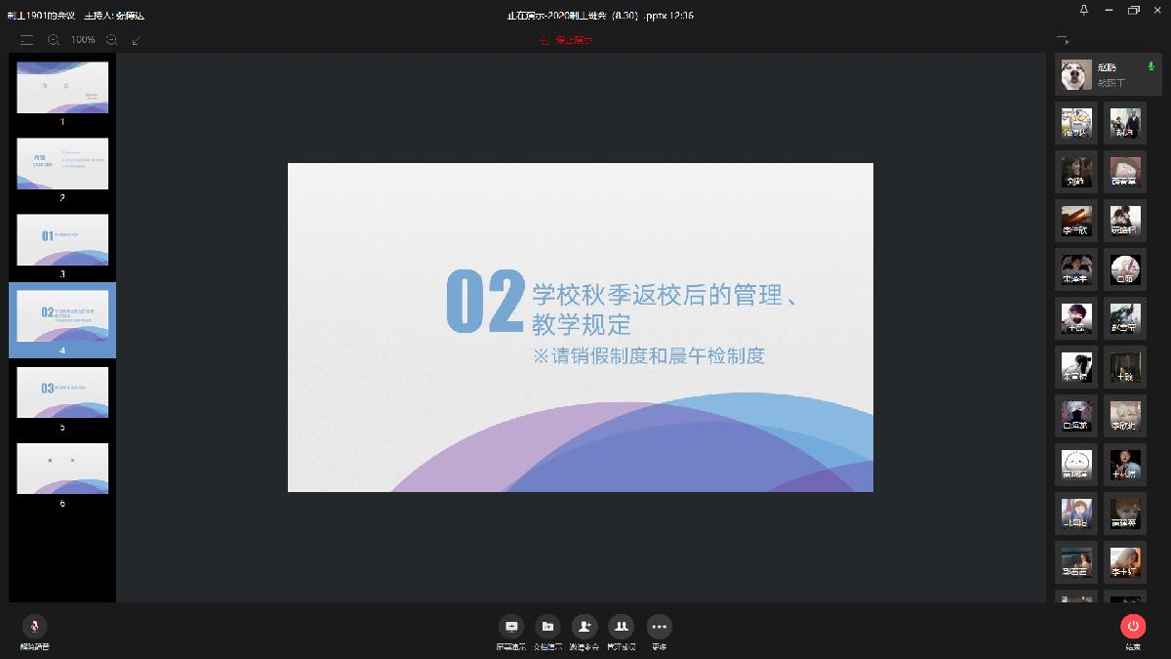Invite participants with the add-person icon
Viewport: 1171px width, 659px height.
[x=585, y=627]
